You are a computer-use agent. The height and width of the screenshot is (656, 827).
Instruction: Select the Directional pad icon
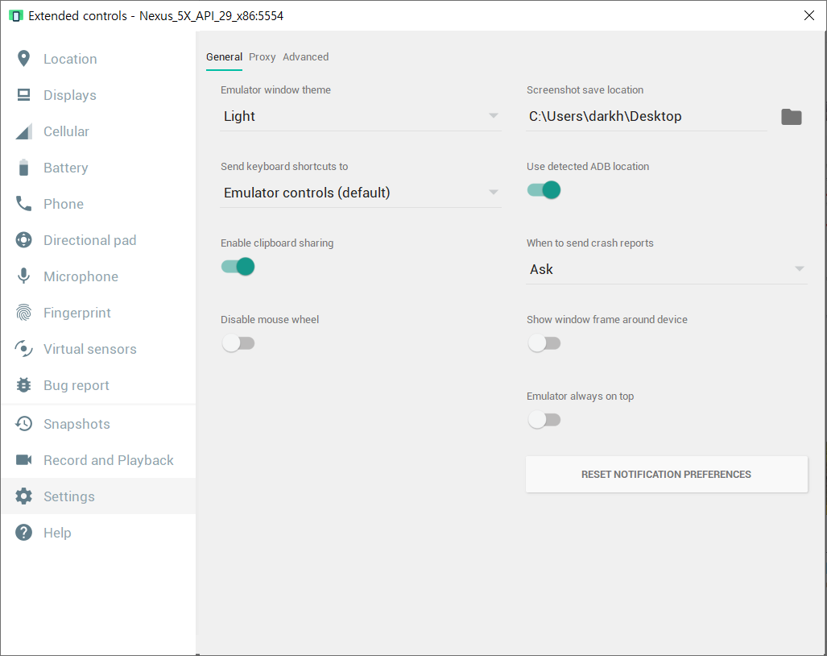[23, 240]
